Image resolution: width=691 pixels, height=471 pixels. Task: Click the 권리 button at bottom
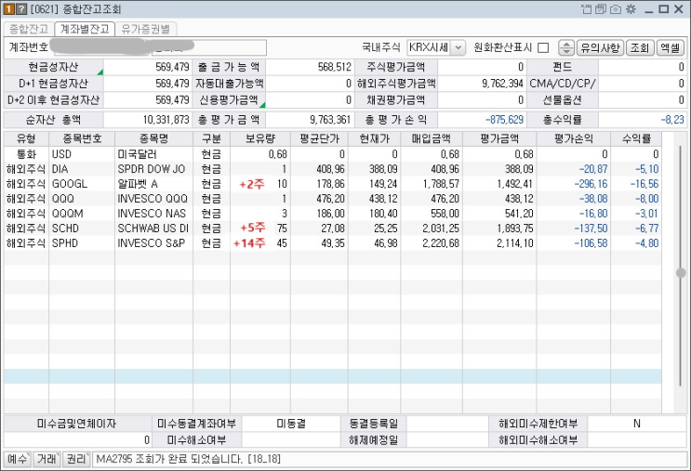pos(76,459)
